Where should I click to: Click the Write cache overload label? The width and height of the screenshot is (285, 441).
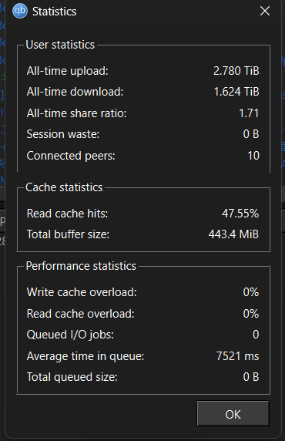coord(82,292)
